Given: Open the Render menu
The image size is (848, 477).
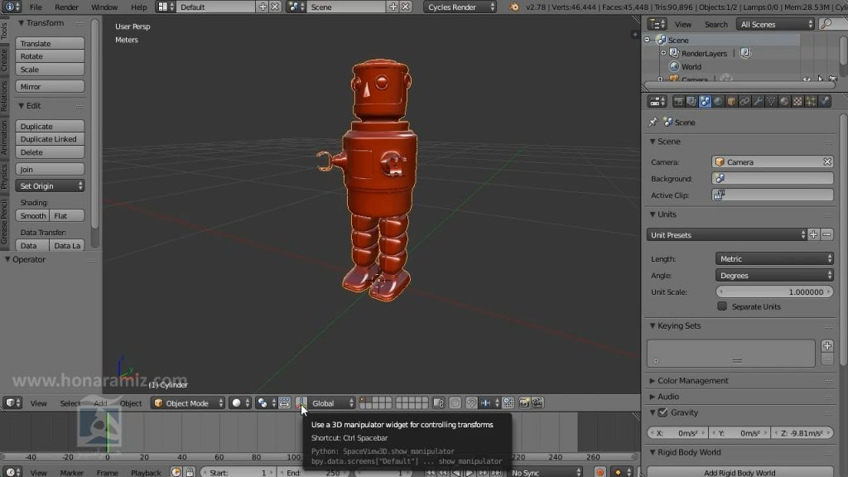Looking at the screenshot, I should pyautogui.click(x=66, y=7).
